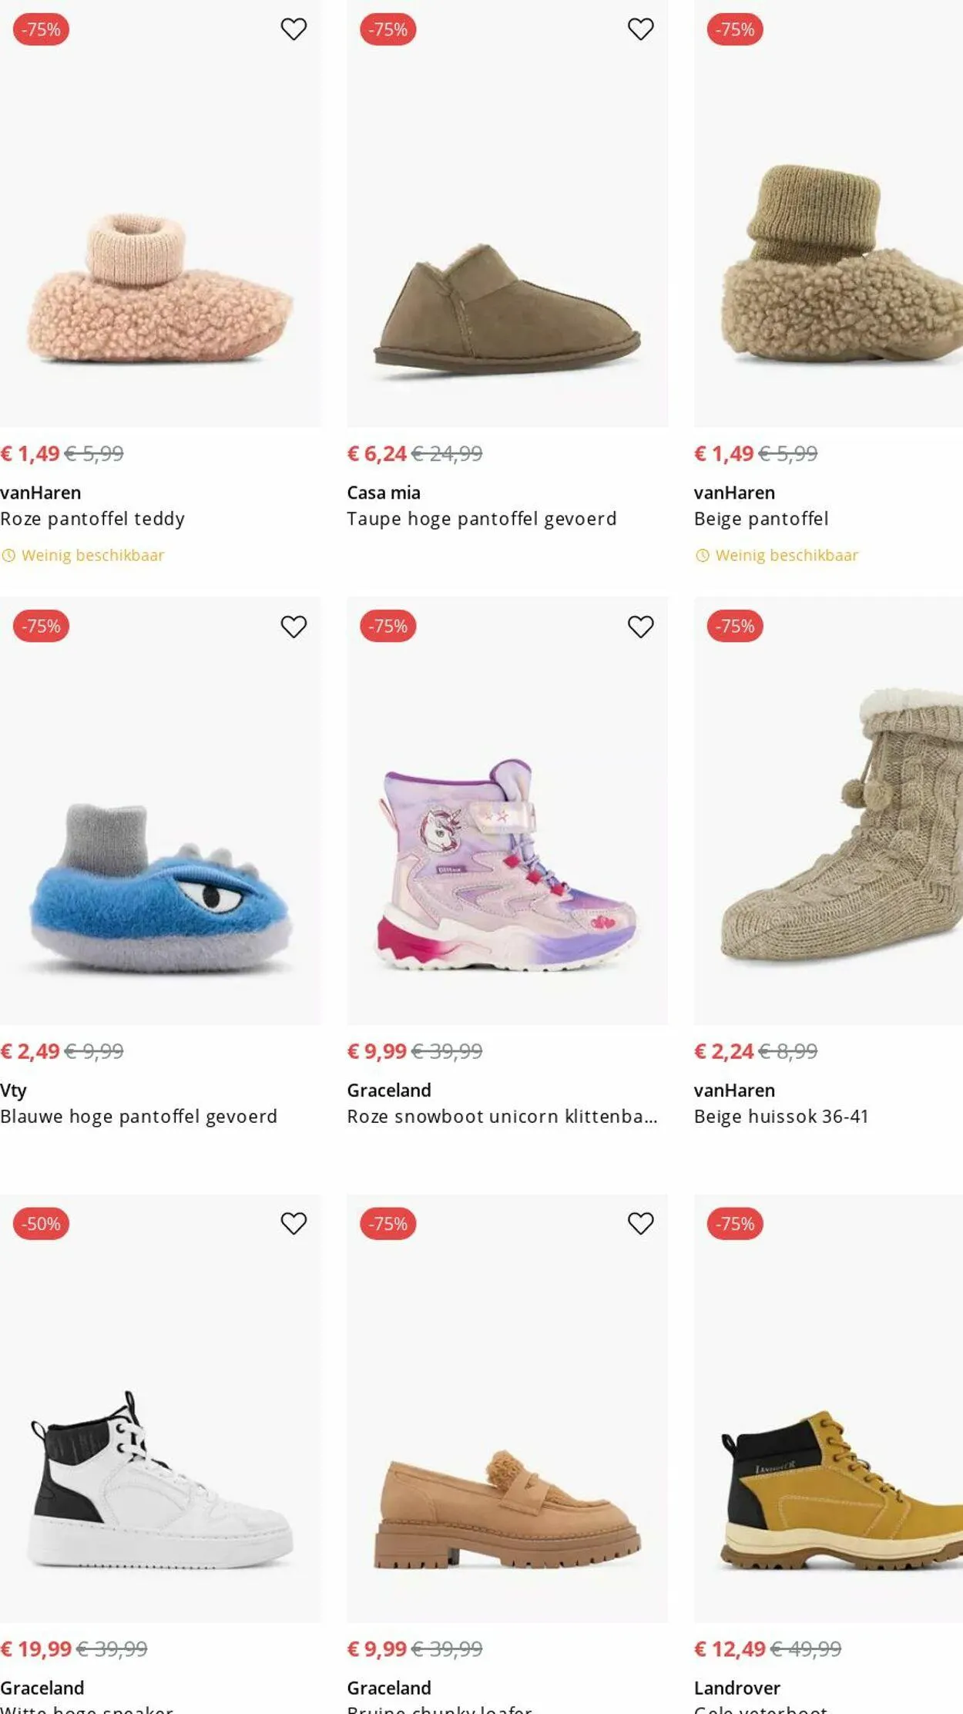This screenshot has height=1714, width=963.
Task: Click the -50% badge on white sneaker
Action: click(41, 1224)
